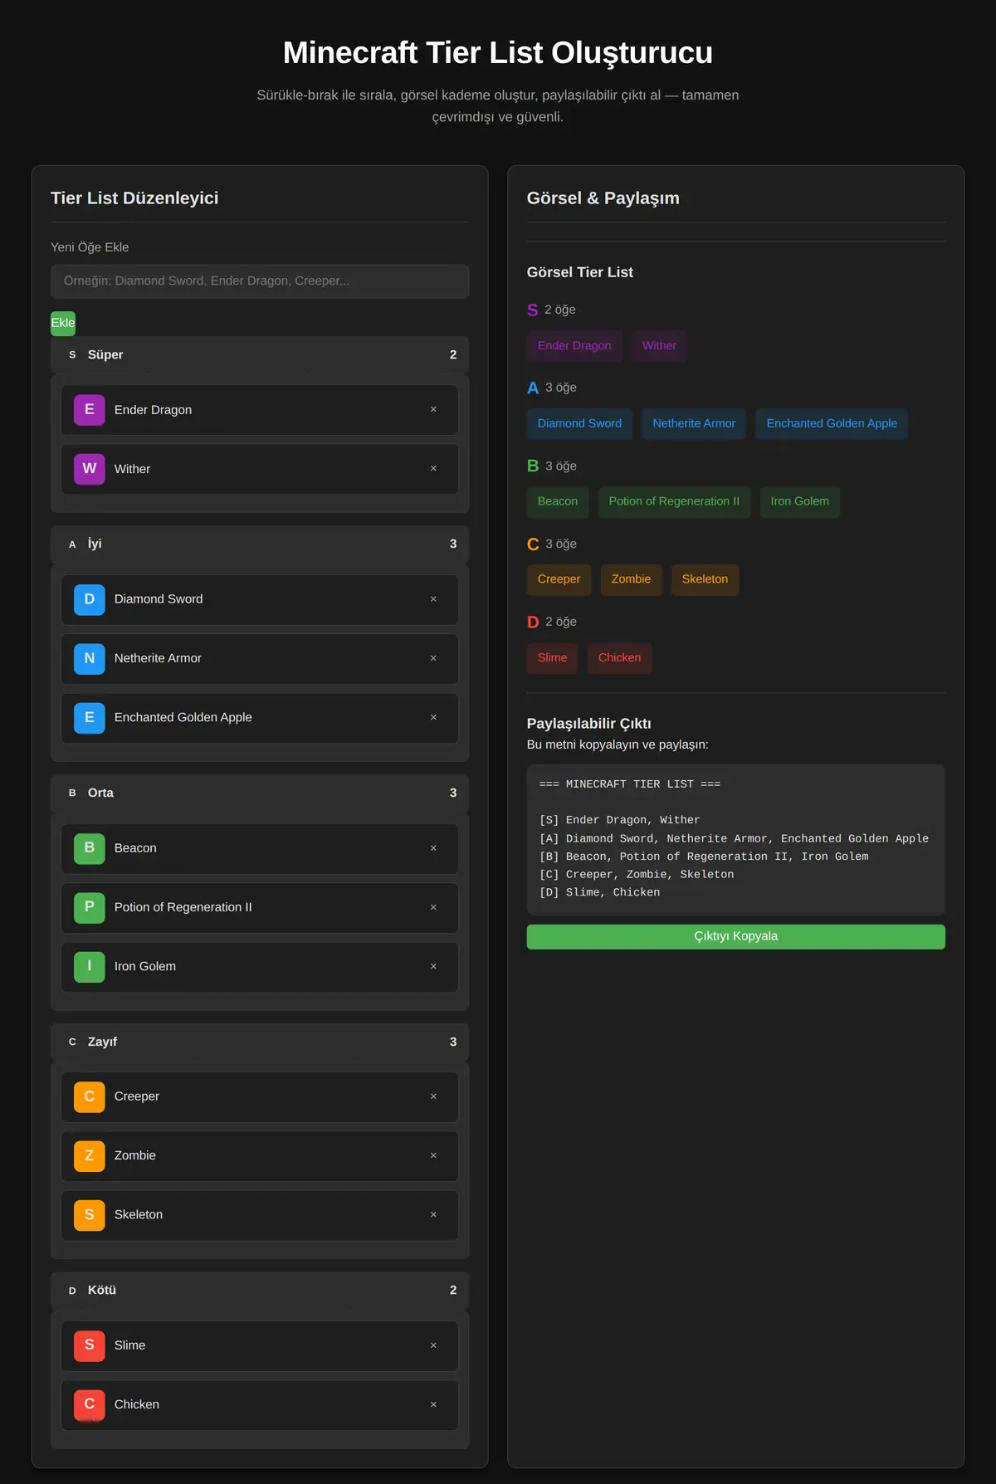Select the red S icon beside Slime
996x1484 pixels.
(90, 1345)
